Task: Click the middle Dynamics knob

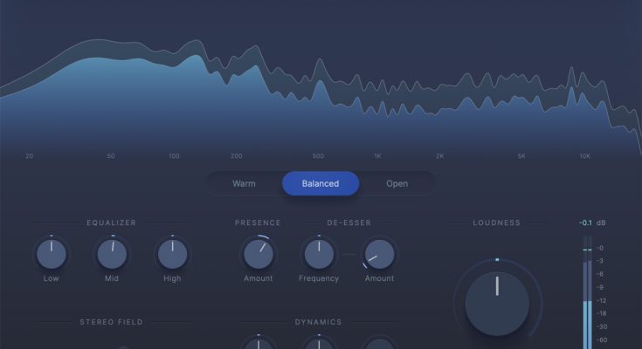Action: 319,344
